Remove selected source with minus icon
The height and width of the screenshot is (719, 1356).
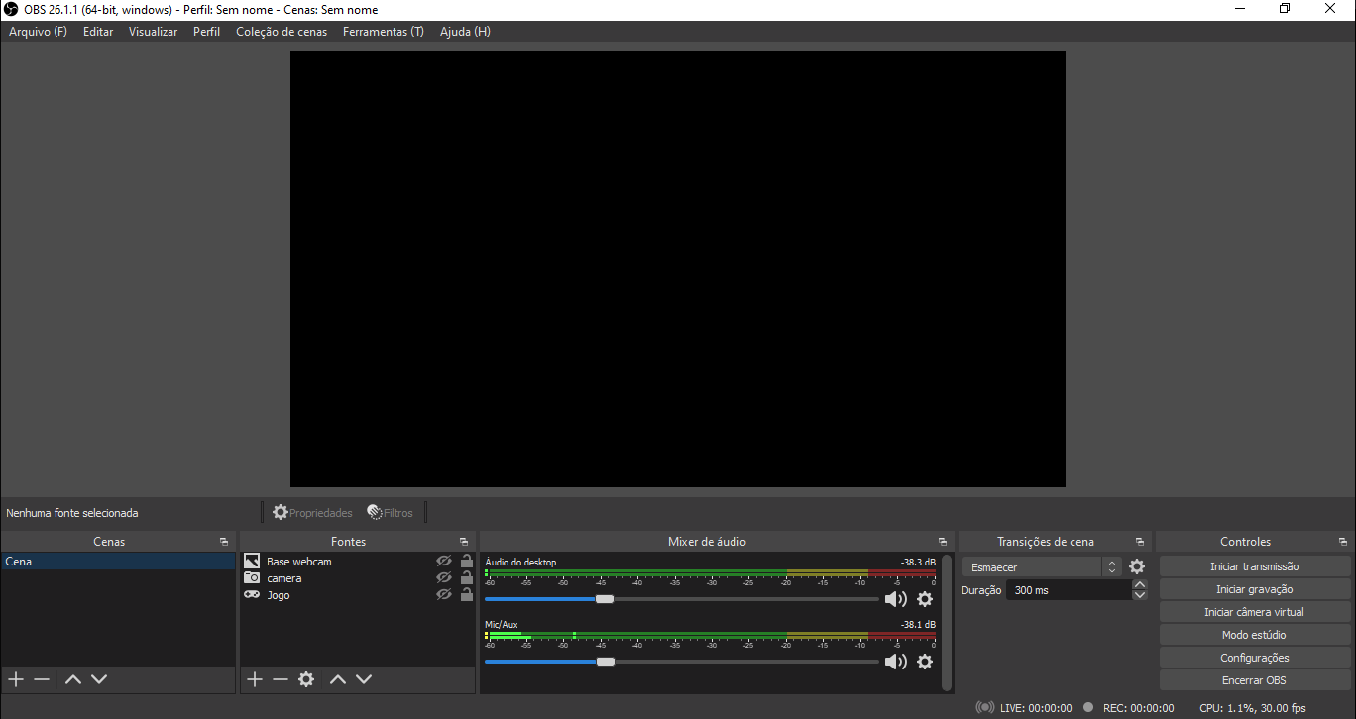pos(281,679)
